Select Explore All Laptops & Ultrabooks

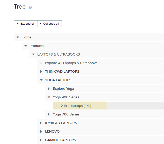(71, 63)
